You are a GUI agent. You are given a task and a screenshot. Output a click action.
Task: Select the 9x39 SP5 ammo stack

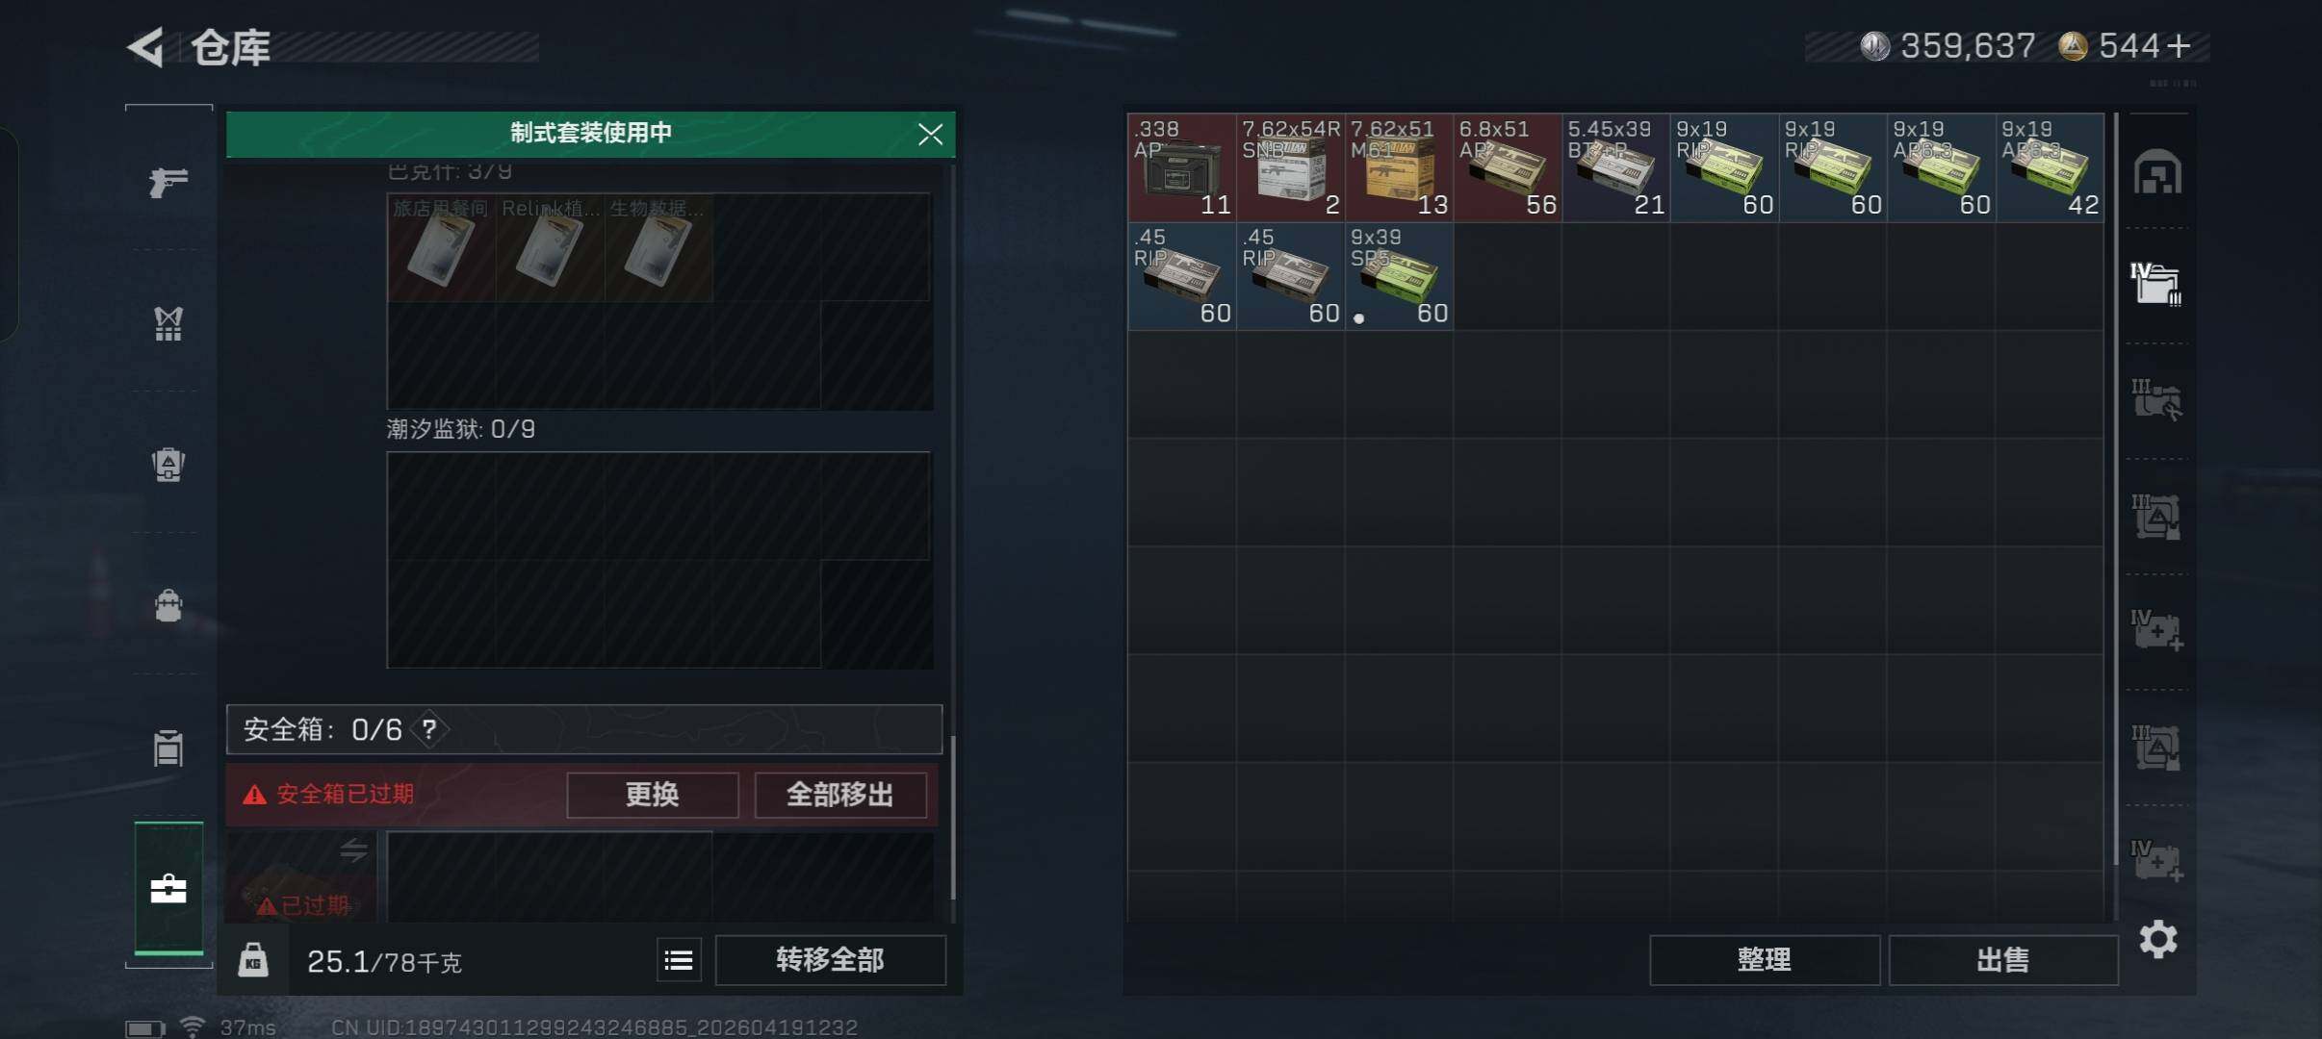[x=1399, y=276]
